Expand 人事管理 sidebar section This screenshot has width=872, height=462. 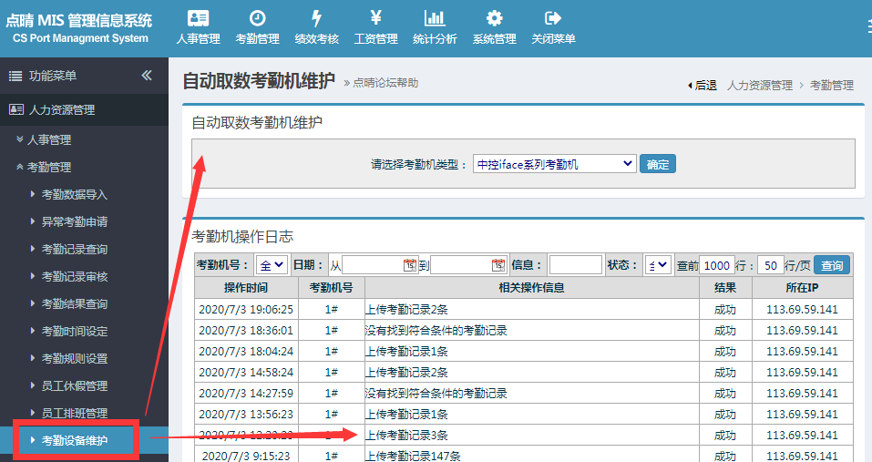click(x=49, y=140)
